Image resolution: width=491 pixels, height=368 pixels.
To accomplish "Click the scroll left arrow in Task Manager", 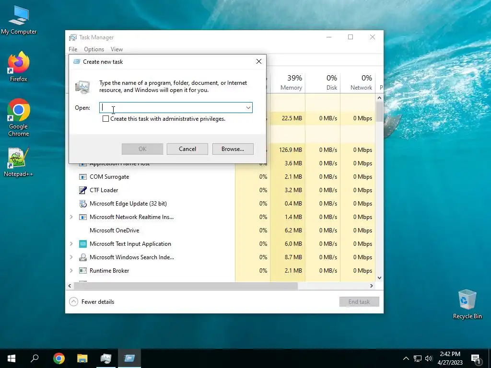I will click(70, 286).
